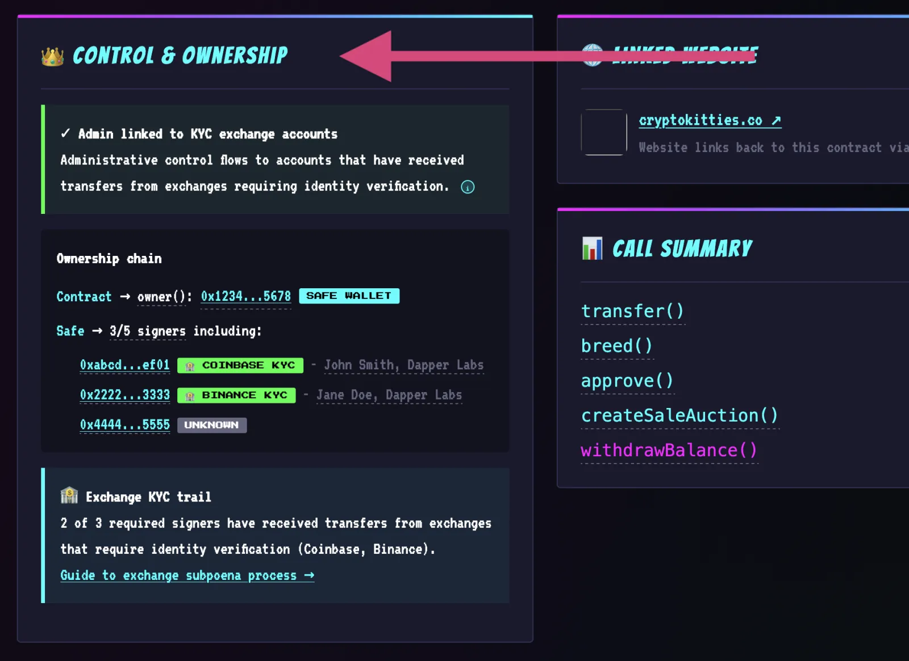Click the owner() label in ownership chain

[x=161, y=297]
